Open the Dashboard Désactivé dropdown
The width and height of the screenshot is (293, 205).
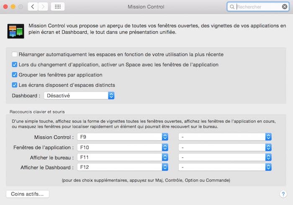tap(79, 95)
